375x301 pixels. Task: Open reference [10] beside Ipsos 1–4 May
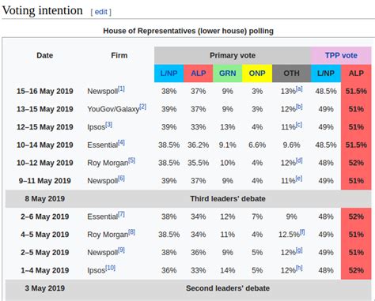pos(110,268)
